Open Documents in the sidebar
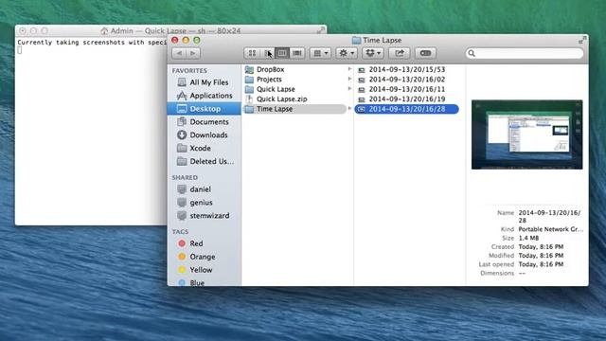The image size is (606, 341). click(205, 122)
